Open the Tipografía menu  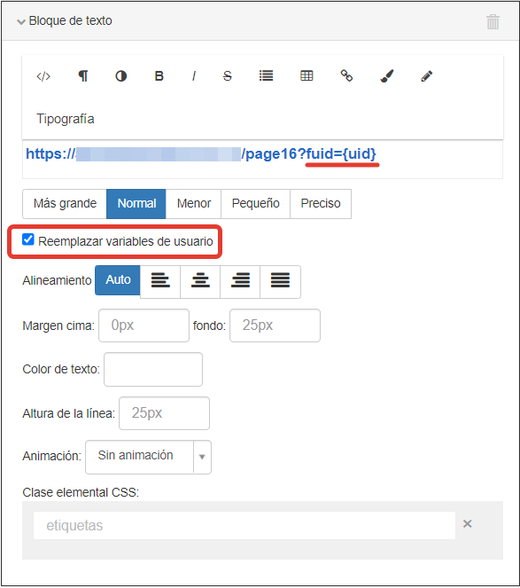pos(66,119)
